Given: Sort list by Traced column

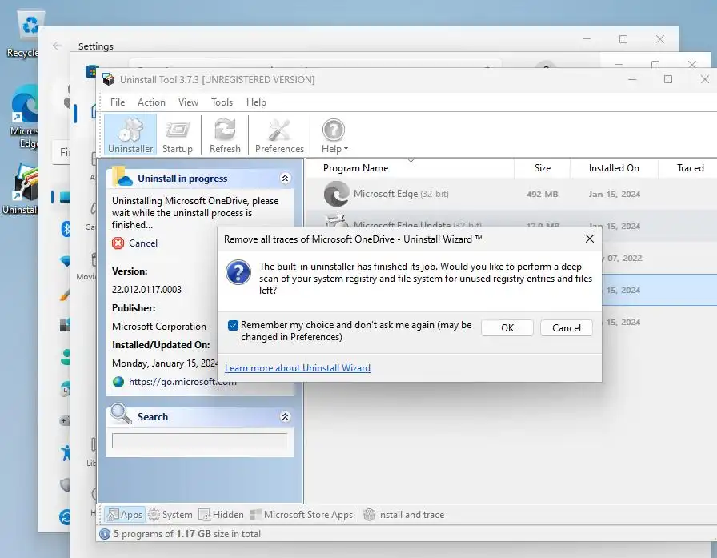Looking at the screenshot, I should click(x=690, y=168).
